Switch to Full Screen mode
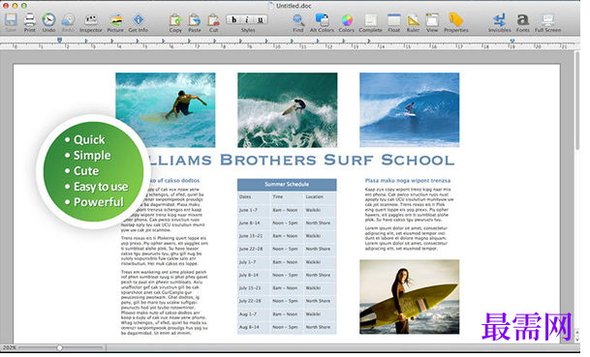Viewport: 590px width, 357px height. point(548,19)
